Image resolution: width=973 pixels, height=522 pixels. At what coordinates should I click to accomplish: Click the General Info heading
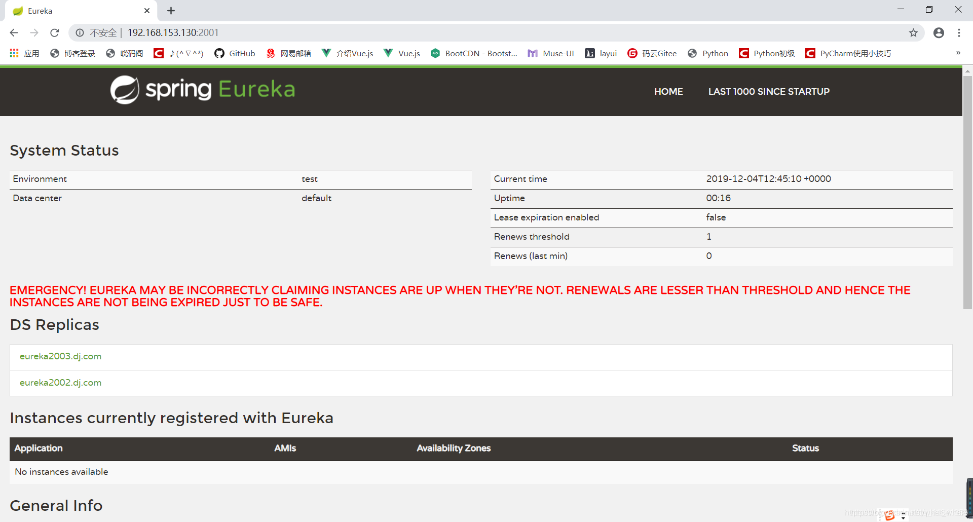click(x=56, y=506)
